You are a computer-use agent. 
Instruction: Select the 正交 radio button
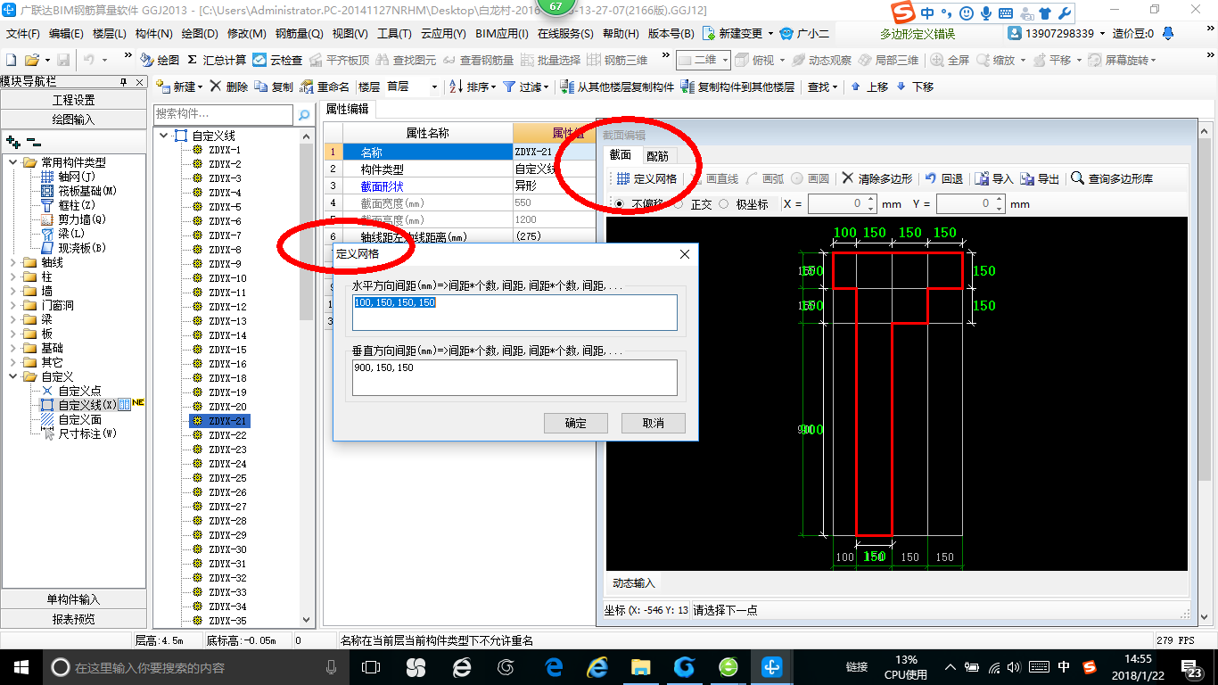[x=678, y=204]
